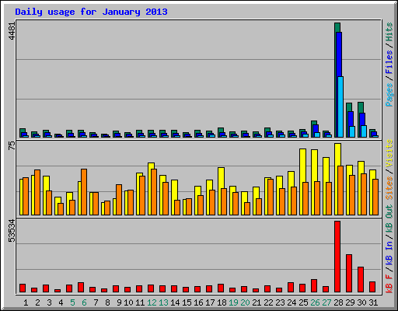The image size is (398, 311).
Task: Click day label 9 on x-axis
Action: (x=119, y=302)
